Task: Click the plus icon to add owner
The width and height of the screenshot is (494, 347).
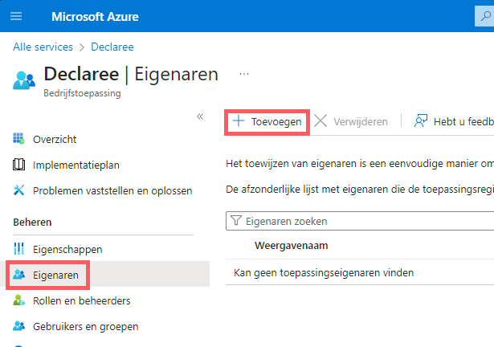Action: tap(238, 121)
